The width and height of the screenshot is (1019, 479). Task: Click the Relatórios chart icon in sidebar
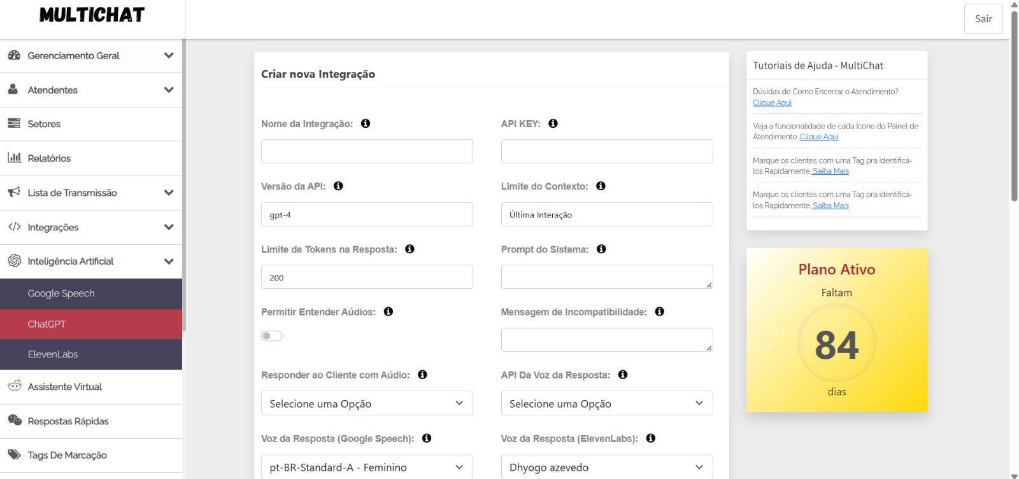(14, 158)
